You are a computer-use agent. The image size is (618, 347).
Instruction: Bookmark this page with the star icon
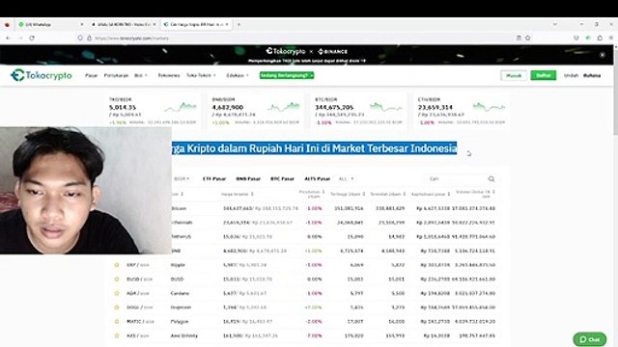tap(528, 38)
